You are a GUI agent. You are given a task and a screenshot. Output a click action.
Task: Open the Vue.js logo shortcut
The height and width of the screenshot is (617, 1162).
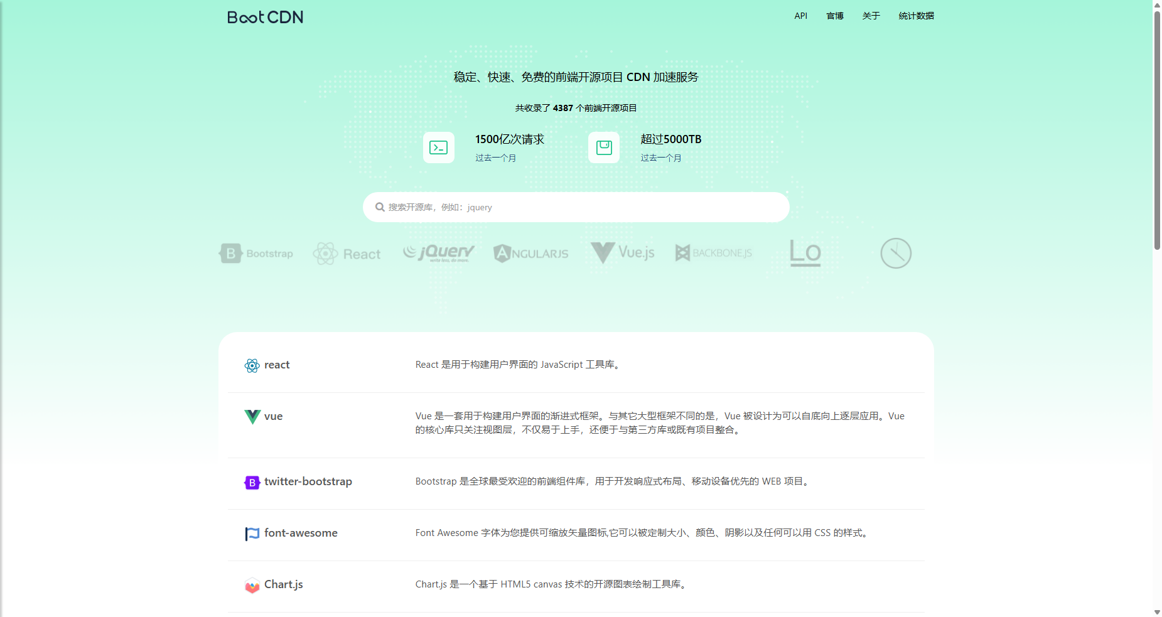click(622, 252)
